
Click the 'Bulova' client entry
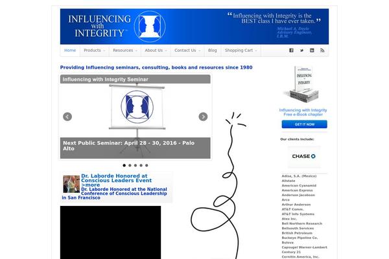(287, 243)
